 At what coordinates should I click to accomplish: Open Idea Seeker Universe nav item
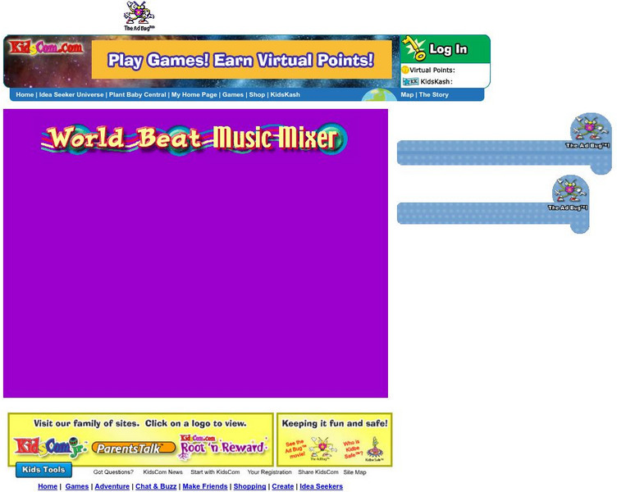(71, 94)
